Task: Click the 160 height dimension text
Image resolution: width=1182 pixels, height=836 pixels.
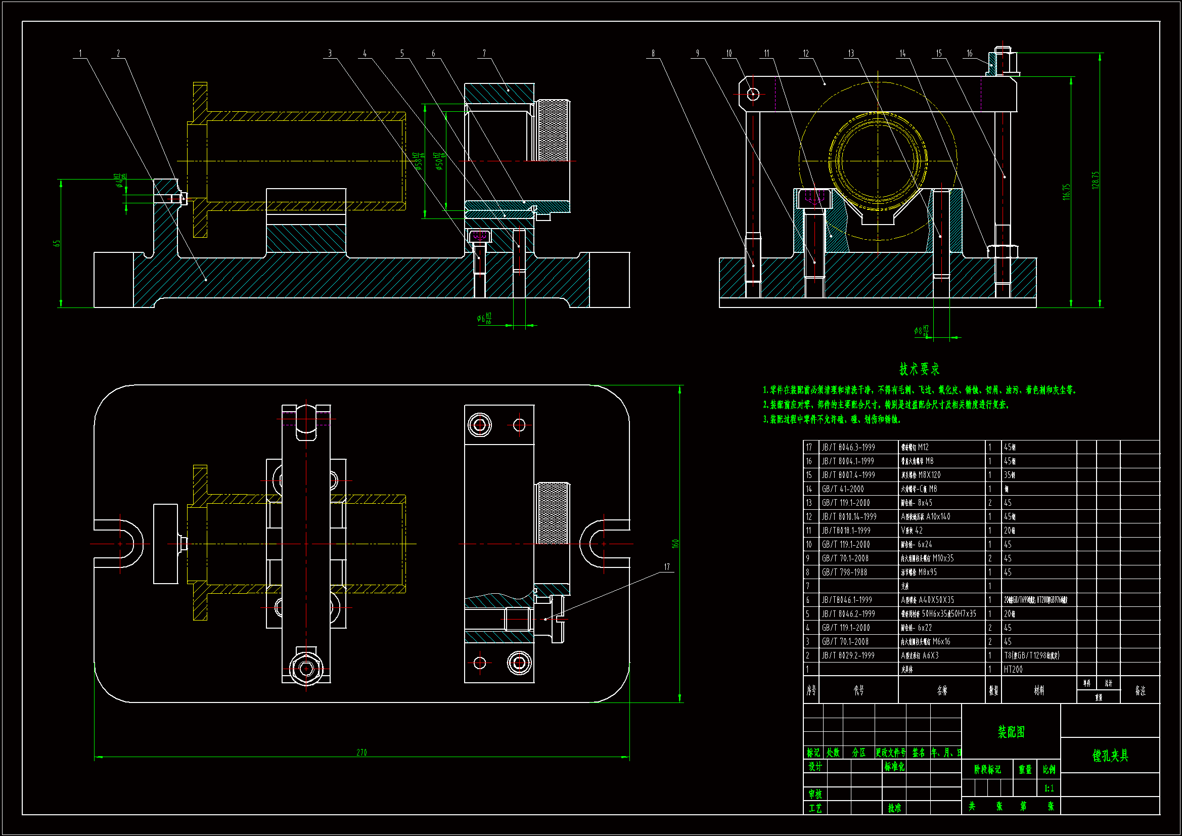Action: [x=675, y=544]
